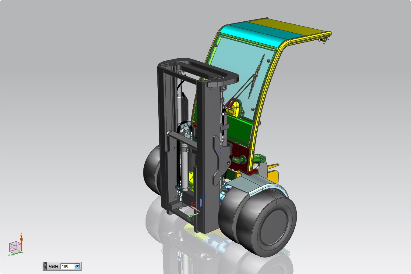Select the red XC axis handle
This screenshot has width=411, height=274.
(195, 208)
